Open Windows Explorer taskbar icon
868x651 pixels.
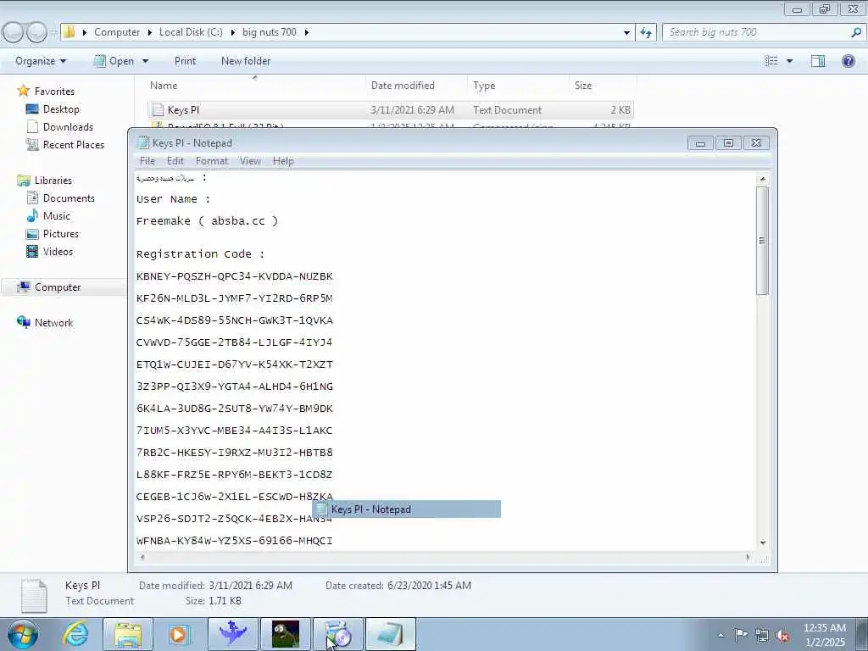[x=128, y=634]
